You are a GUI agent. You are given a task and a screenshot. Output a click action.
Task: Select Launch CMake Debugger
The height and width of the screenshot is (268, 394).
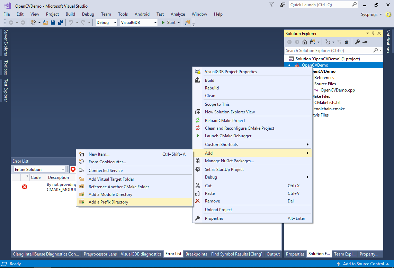coord(252,136)
